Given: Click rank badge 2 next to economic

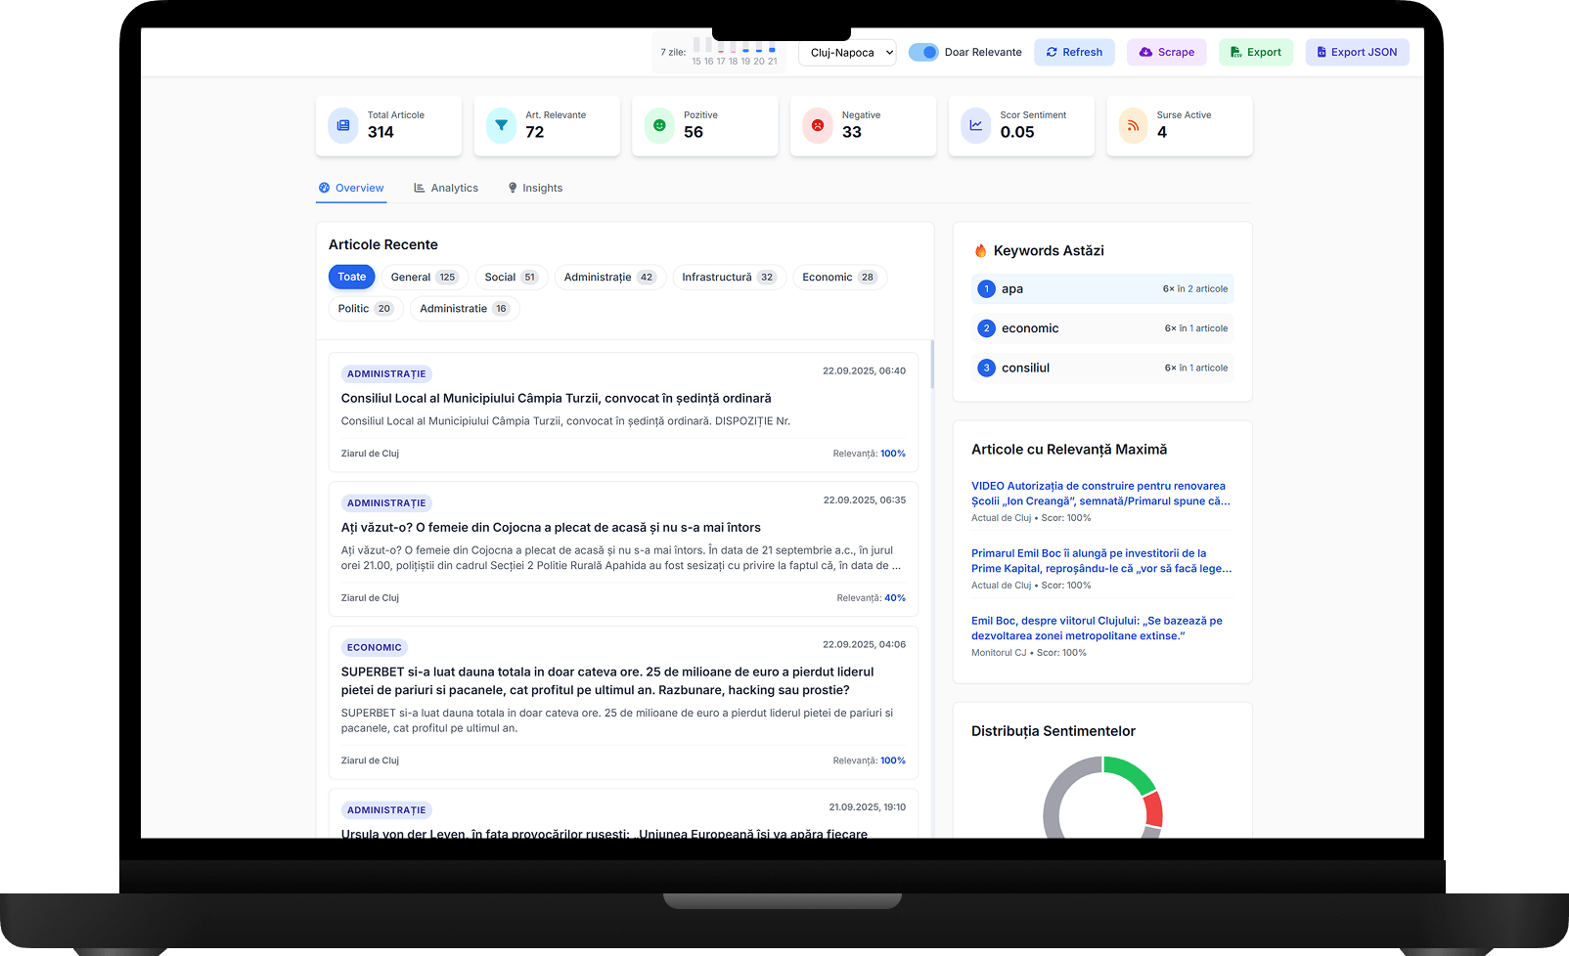Looking at the screenshot, I should tap(986, 328).
